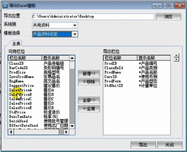187x152 pixels.
Task: Click horizontal scroll left arrow
Action: (x=11, y=132)
